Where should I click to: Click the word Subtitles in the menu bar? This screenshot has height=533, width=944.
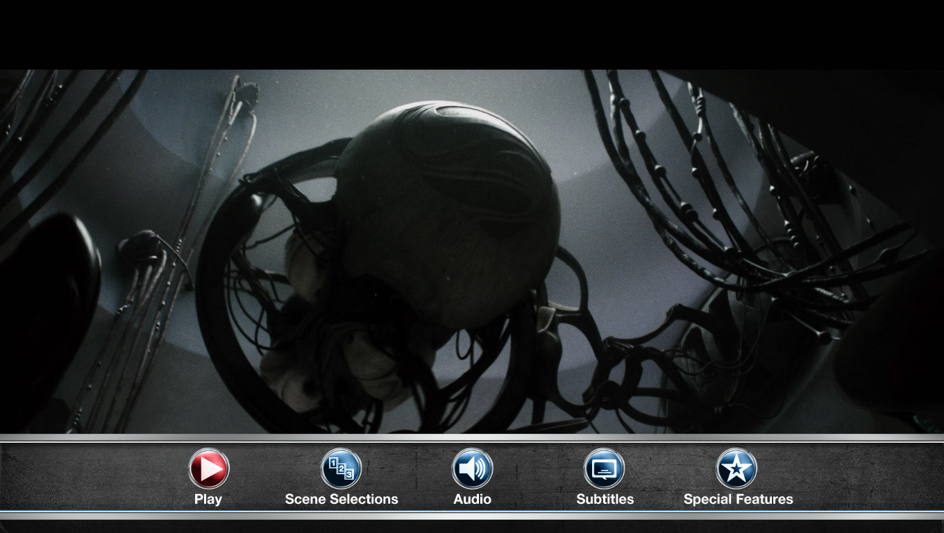(605, 499)
